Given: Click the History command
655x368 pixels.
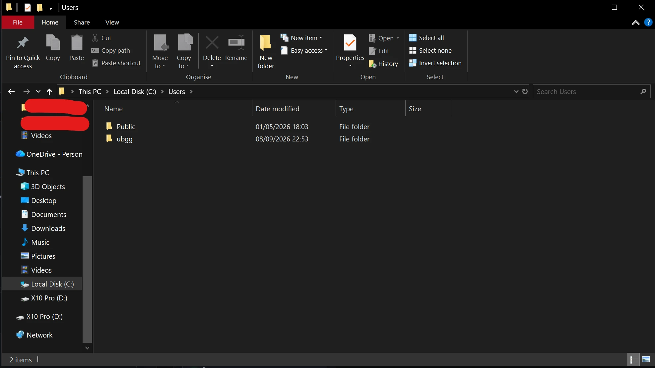Looking at the screenshot, I should point(383,64).
